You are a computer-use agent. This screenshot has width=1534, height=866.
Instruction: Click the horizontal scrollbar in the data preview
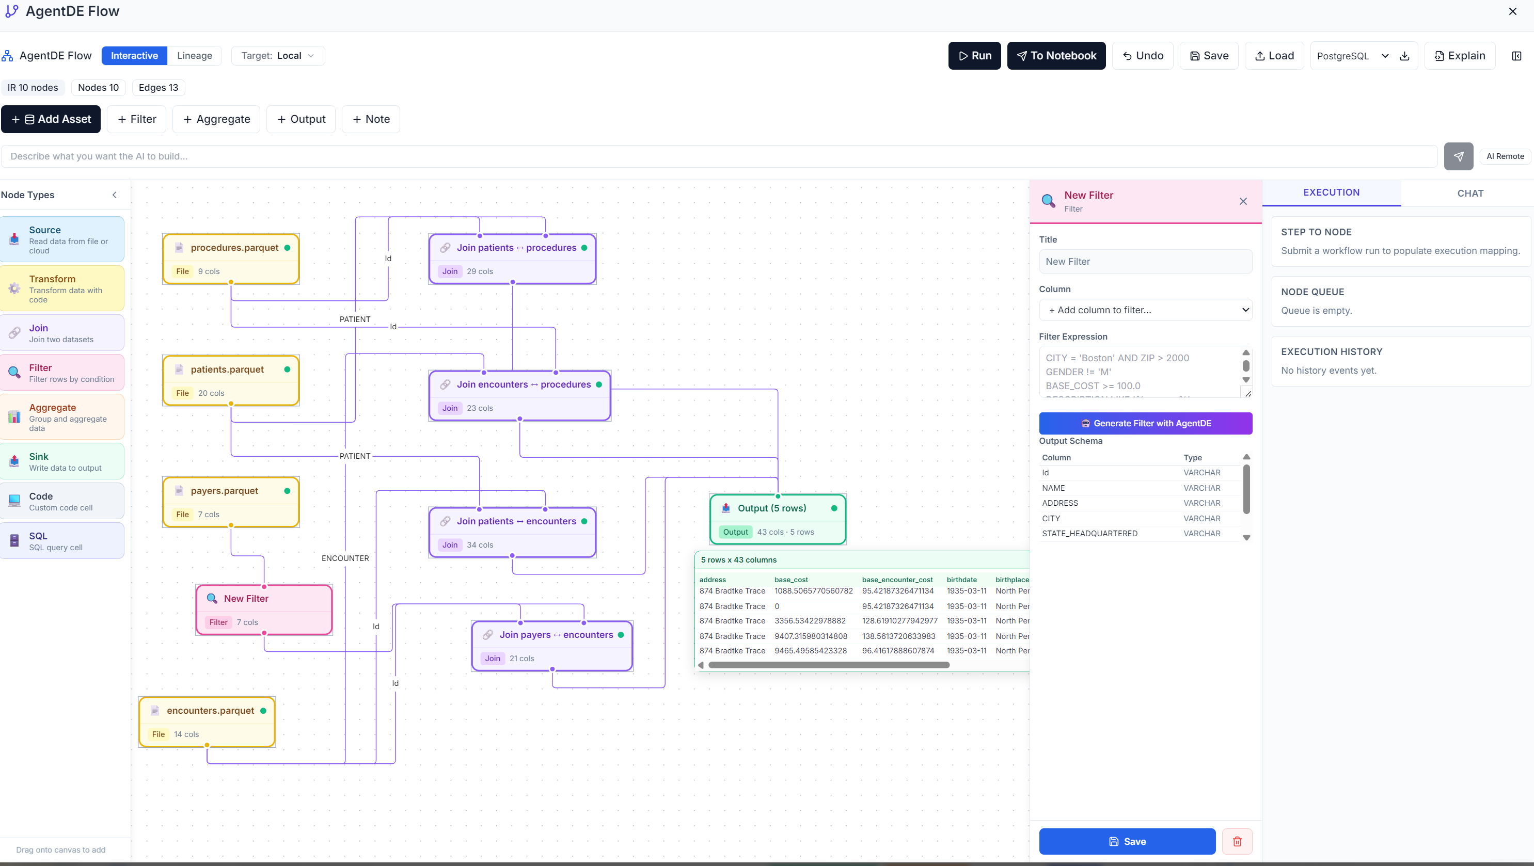(x=828, y=665)
